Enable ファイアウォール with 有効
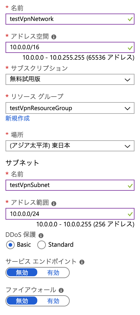The image size is (140, 315). click(53, 301)
